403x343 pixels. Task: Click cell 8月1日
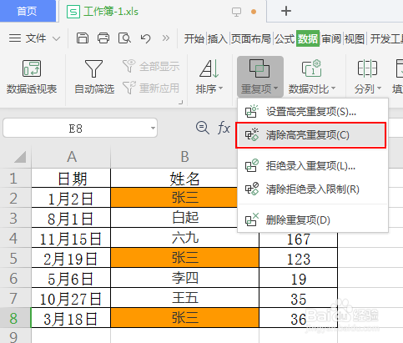tap(71, 218)
